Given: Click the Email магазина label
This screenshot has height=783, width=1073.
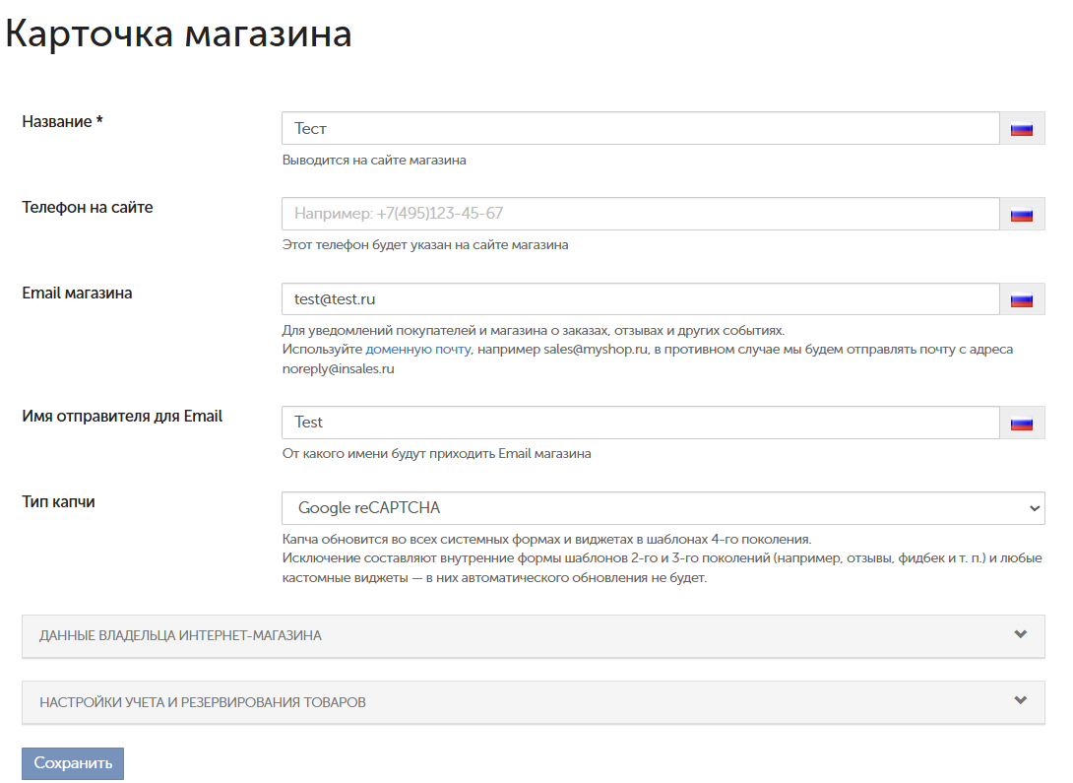Looking at the screenshot, I should tap(77, 293).
